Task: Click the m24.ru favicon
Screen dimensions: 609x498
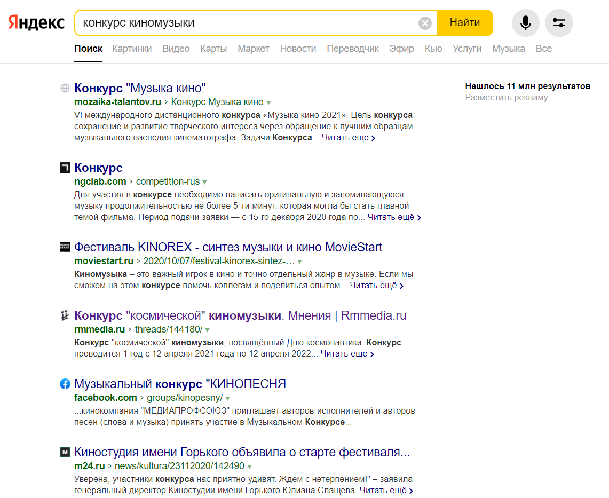Action: [x=65, y=452]
